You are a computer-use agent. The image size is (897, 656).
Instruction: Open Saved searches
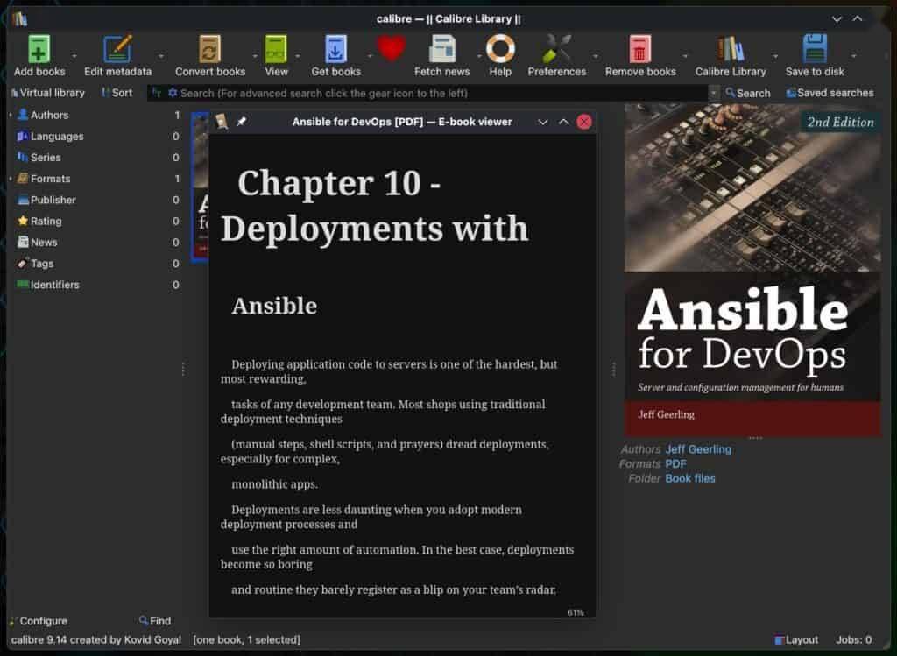pyautogui.click(x=830, y=93)
